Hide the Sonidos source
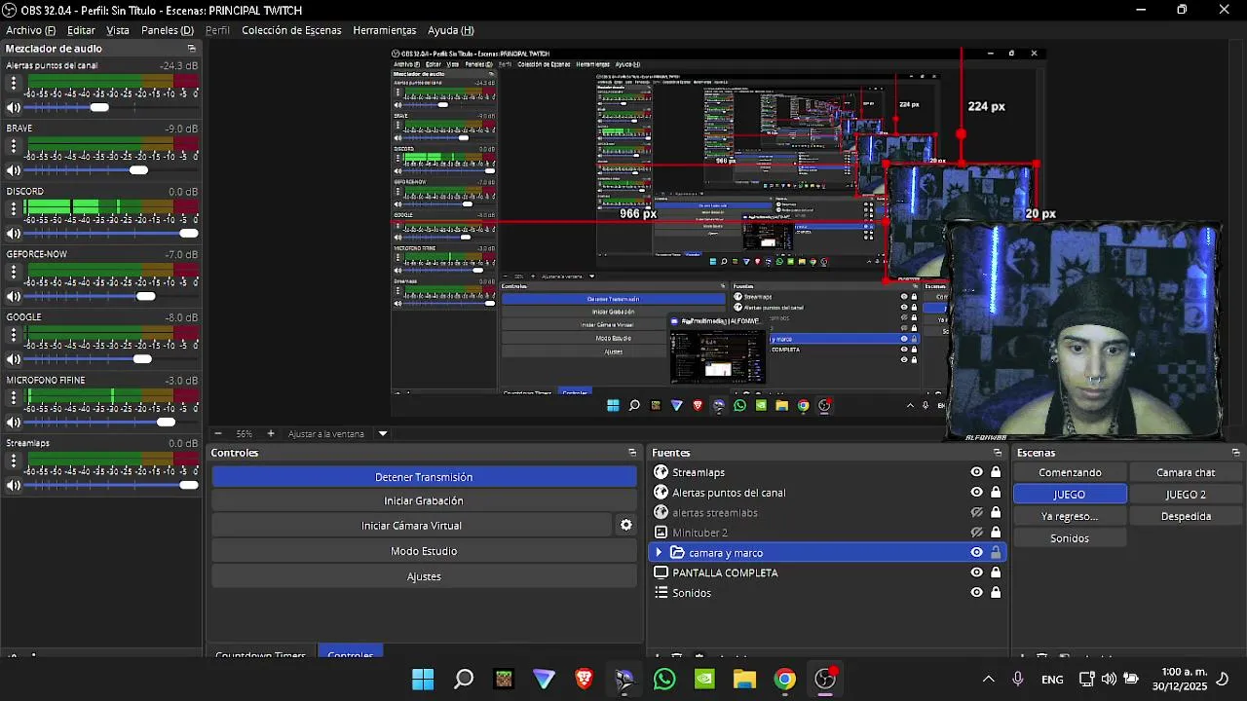Screen dimensions: 1247x701 click(976, 593)
